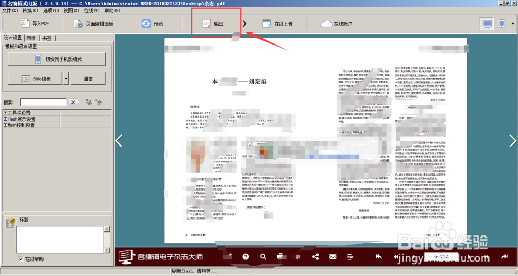Flip to next page with right arrow
Screen dimensions: 518x276
pyautogui.click(x=512, y=141)
